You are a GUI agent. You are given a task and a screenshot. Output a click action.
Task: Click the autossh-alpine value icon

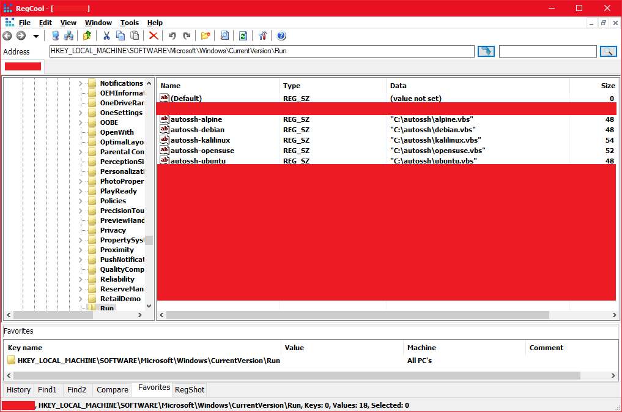(x=165, y=119)
